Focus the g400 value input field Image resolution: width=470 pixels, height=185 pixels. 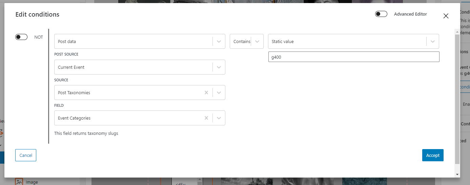click(x=354, y=57)
